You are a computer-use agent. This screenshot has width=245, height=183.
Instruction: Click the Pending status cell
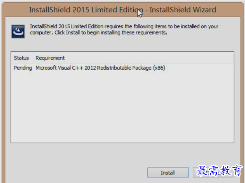23,68
